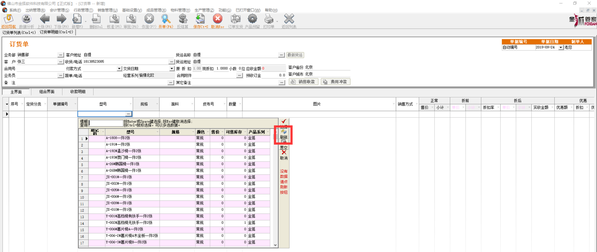Click the 开单(F4) toolbar icon
Viewport: 597px width, 252px height.
166,19
